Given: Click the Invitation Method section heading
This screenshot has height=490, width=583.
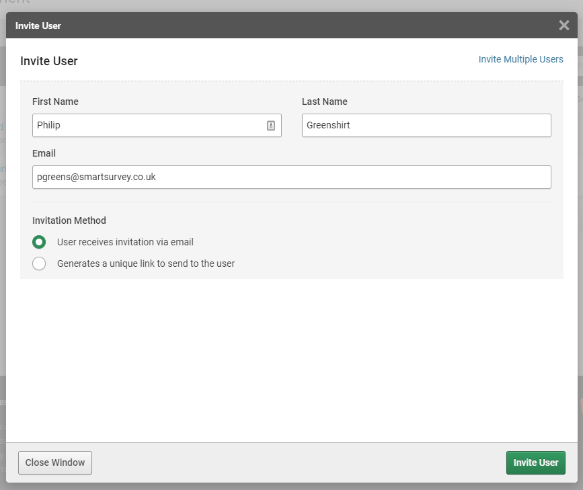Looking at the screenshot, I should (x=69, y=220).
